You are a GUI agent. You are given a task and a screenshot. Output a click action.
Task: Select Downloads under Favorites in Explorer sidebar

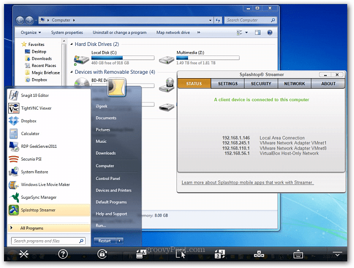point(38,59)
